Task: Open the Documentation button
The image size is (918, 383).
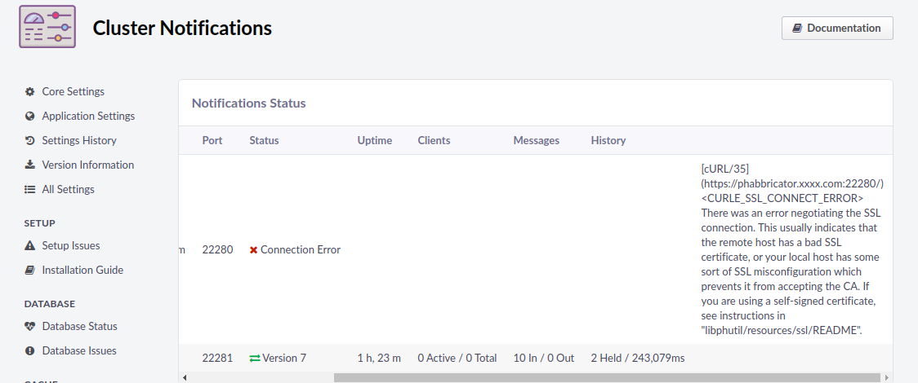Action: pos(837,28)
